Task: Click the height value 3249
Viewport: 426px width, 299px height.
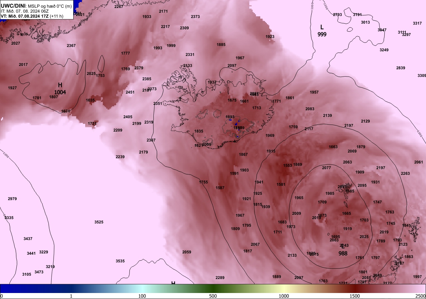Action: (x=384, y=50)
